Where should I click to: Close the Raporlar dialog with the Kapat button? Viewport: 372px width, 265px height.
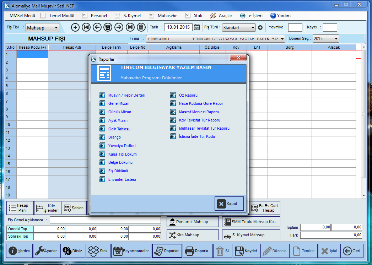click(229, 204)
